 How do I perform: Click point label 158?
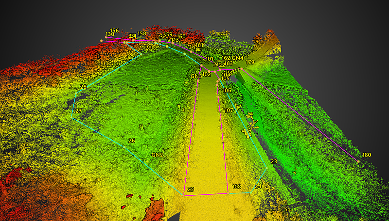click(141, 33)
